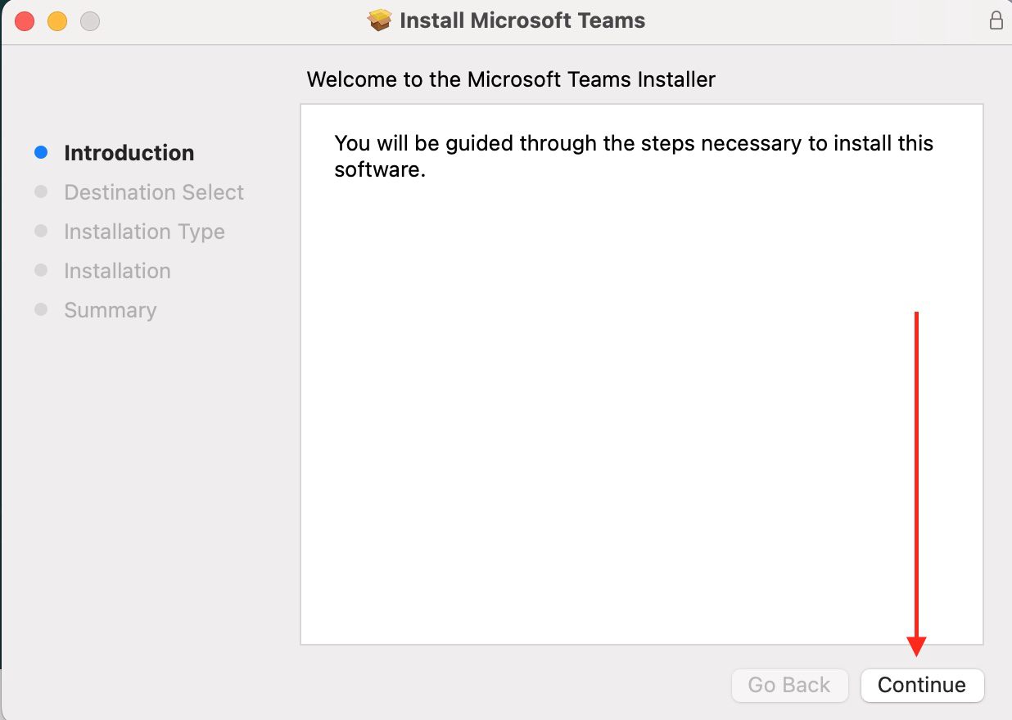Select the Summary step in sidebar
Screen dimensions: 1012x720
click(110, 310)
